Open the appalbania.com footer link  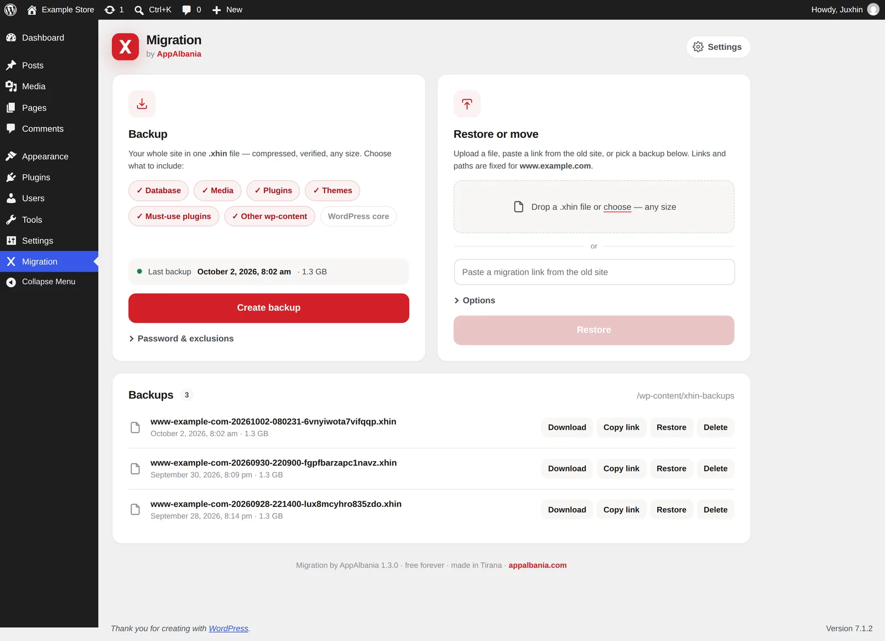point(538,565)
